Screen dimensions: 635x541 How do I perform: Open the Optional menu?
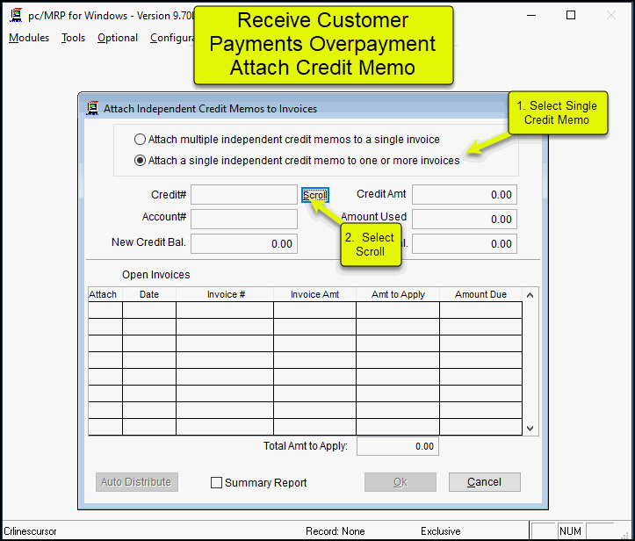pyautogui.click(x=118, y=38)
